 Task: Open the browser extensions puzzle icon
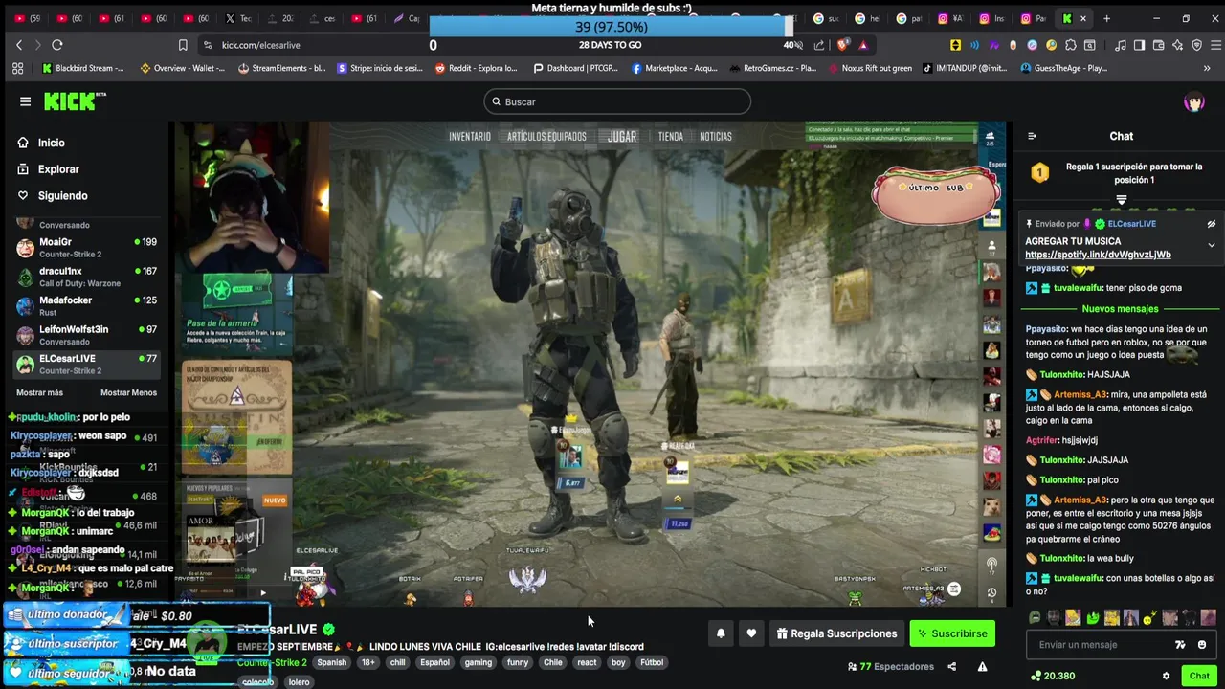click(1071, 45)
